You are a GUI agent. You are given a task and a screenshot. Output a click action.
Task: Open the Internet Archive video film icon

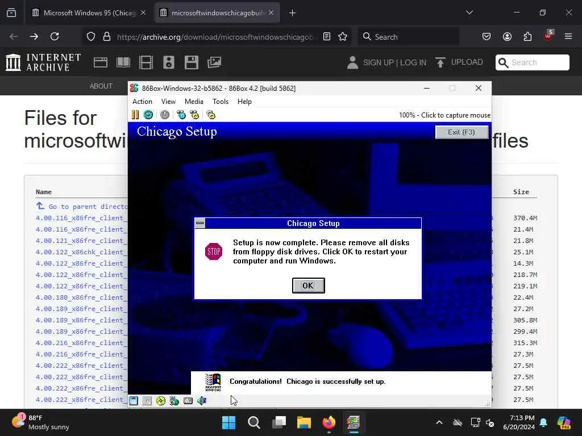[146, 62]
